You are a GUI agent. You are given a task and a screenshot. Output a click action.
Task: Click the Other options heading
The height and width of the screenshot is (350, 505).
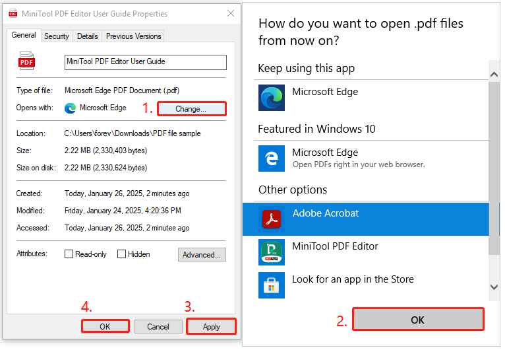293,190
